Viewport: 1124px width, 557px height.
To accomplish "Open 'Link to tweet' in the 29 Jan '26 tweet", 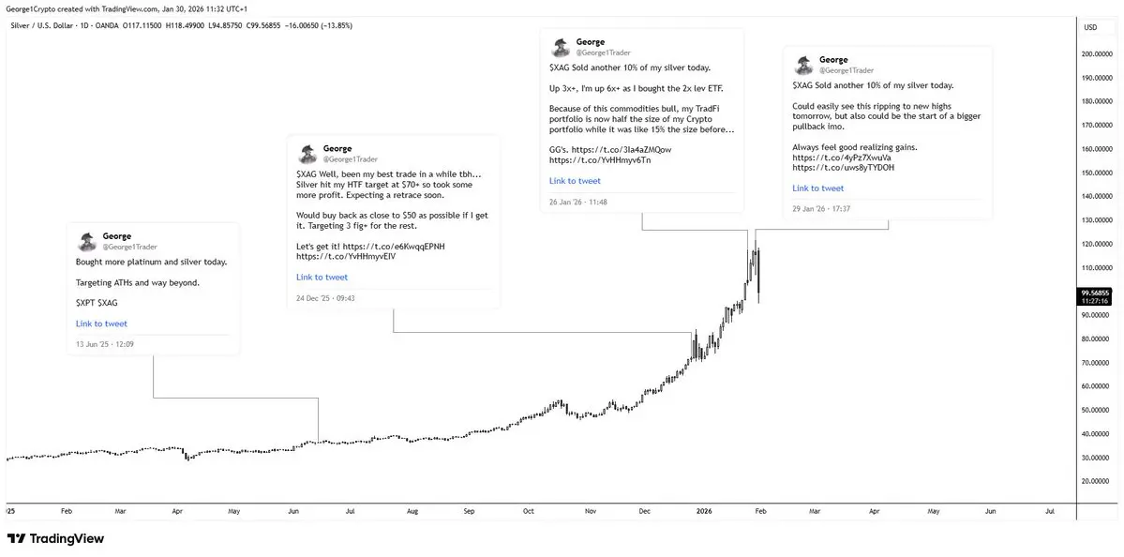I will (x=817, y=188).
